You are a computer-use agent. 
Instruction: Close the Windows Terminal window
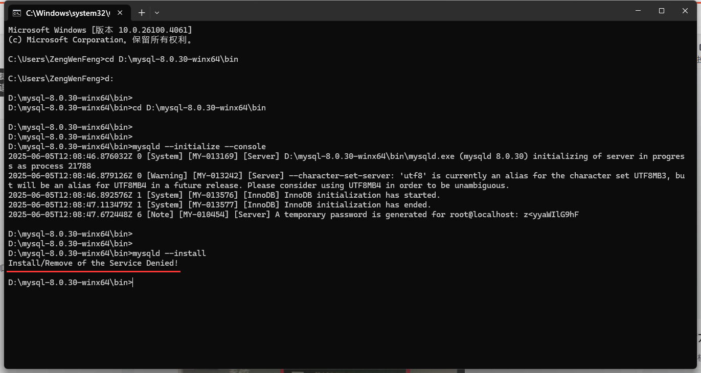click(685, 10)
